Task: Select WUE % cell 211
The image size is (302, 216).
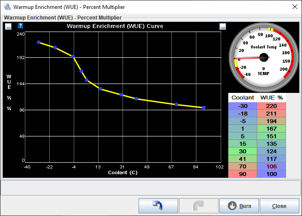Action: [x=271, y=113]
